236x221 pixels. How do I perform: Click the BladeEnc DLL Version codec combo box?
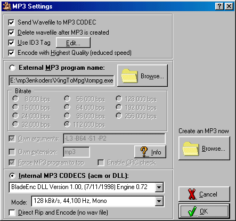click(86, 187)
